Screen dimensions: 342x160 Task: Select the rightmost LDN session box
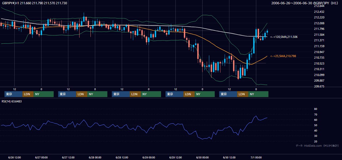[242, 94]
